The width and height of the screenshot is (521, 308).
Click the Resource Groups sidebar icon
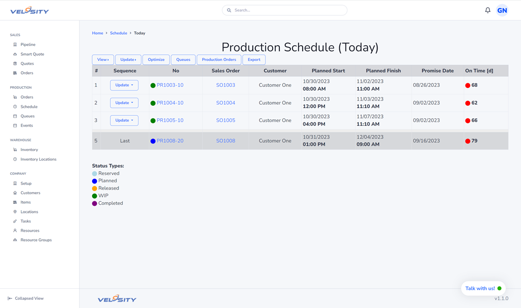tap(15, 240)
